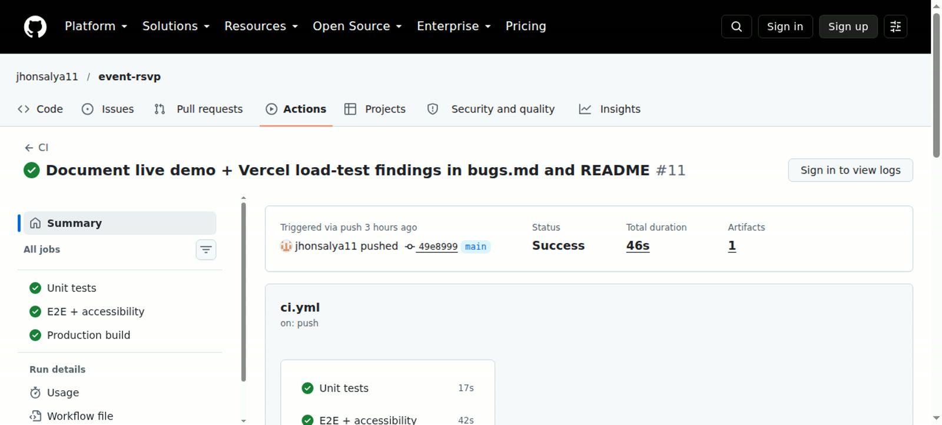Viewport: 942px width, 425px height.
Task: Expand the Platform dropdown menu
Action: 96,26
